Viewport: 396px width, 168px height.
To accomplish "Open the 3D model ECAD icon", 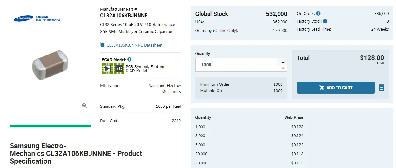I will pos(119,69).
